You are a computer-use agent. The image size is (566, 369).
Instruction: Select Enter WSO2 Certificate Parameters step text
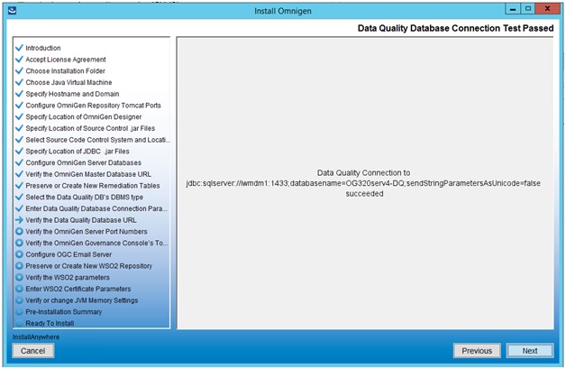[x=78, y=289]
